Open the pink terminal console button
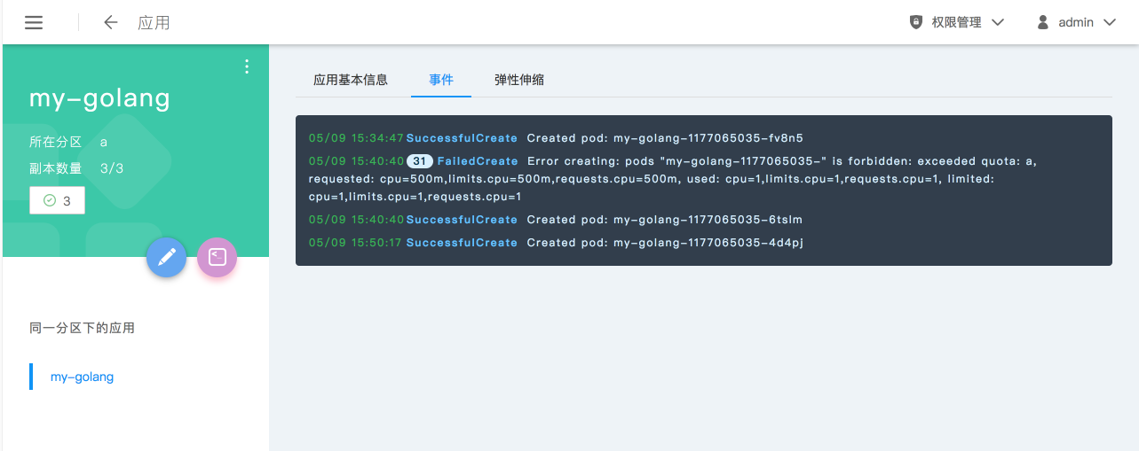Screen dimensions: 1139x451 [x=218, y=258]
